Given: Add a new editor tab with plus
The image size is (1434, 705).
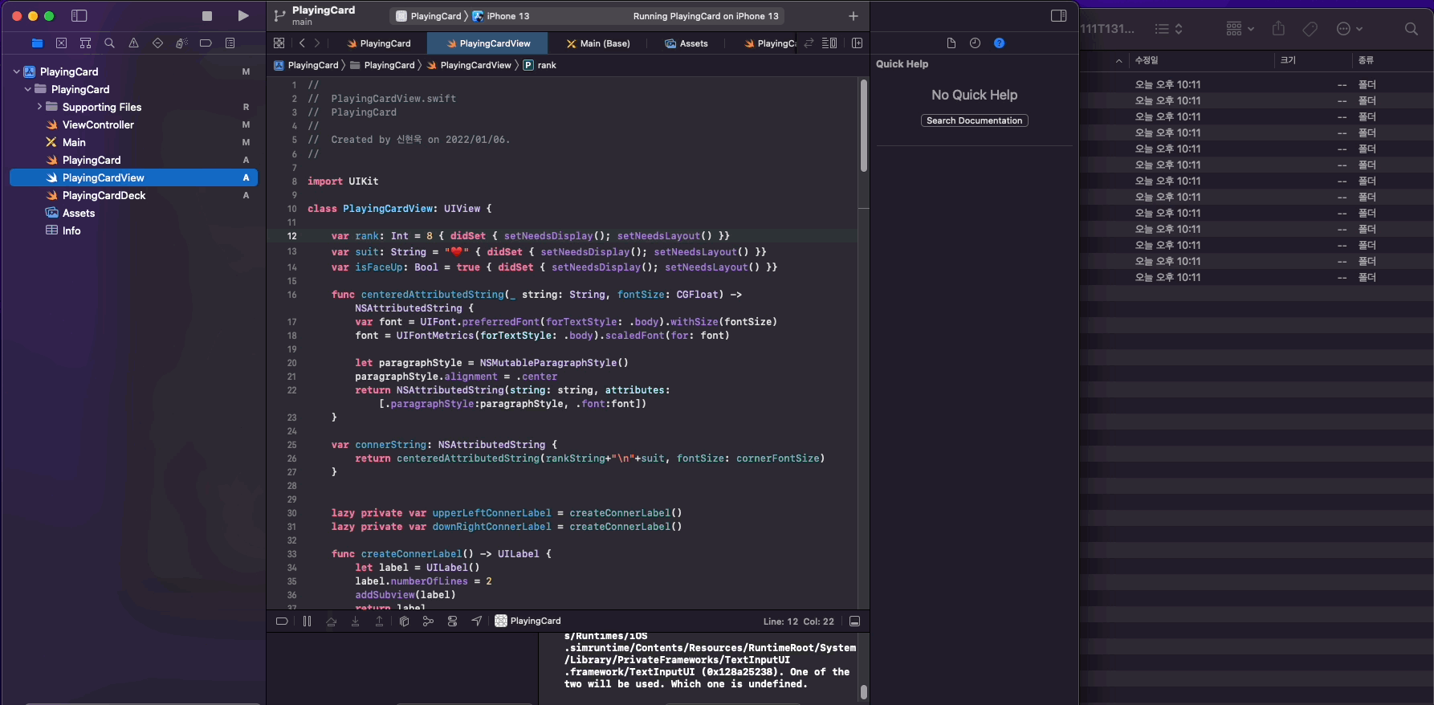Looking at the screenshot, I should pyautogui.click(x=853, y=16).
